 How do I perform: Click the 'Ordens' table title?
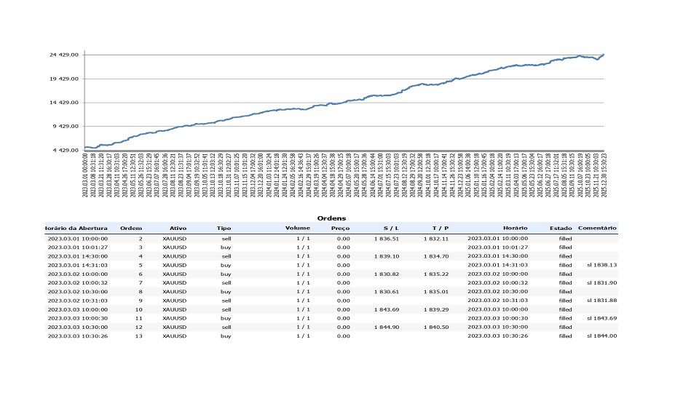(x=331, y=218)
